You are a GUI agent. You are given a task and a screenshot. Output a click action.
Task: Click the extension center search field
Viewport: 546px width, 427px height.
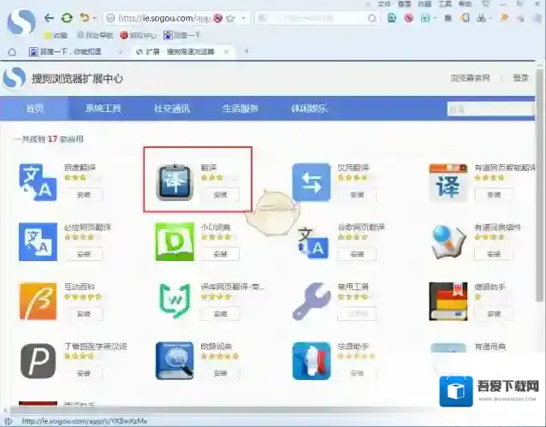[490, 110]
